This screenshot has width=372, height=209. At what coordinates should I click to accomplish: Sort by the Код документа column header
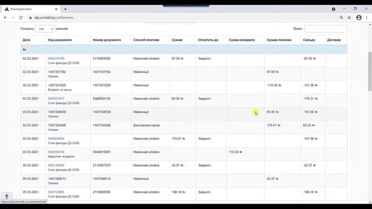coord(60,40)
